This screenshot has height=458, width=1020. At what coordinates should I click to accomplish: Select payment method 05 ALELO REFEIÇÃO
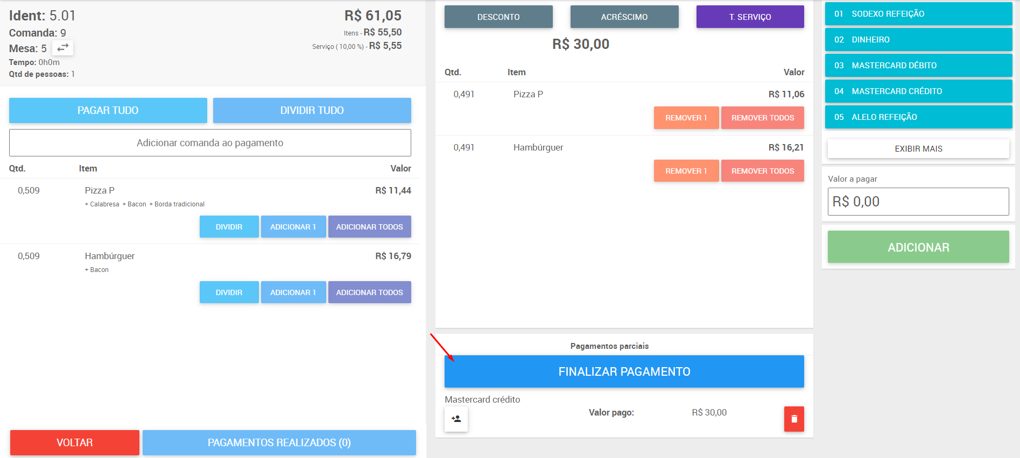click(919, 117)
